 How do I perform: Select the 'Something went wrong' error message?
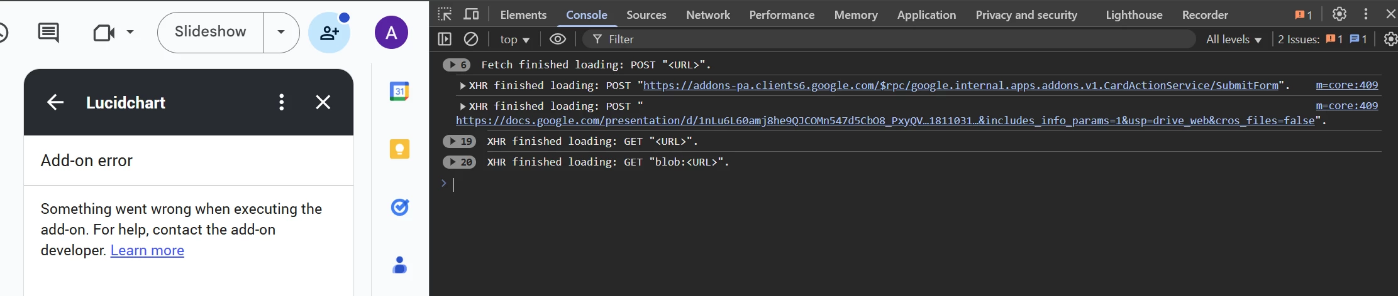(x=181, y=230)
